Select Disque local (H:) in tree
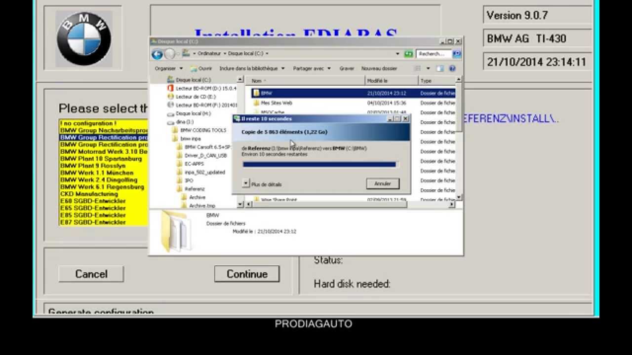Viewport: 632px width, 355px height. tap(189, 113)
